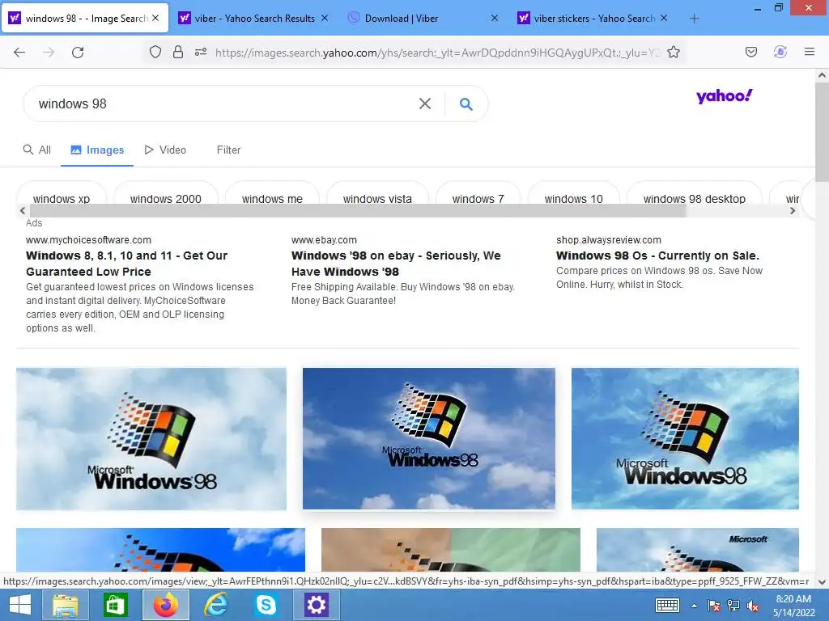View site security padlock info

178,52
